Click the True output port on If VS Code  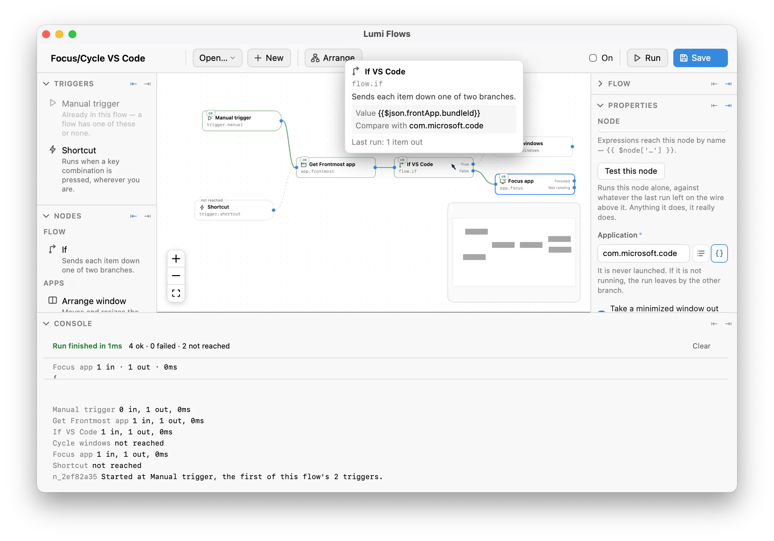(x=473, y=164)
